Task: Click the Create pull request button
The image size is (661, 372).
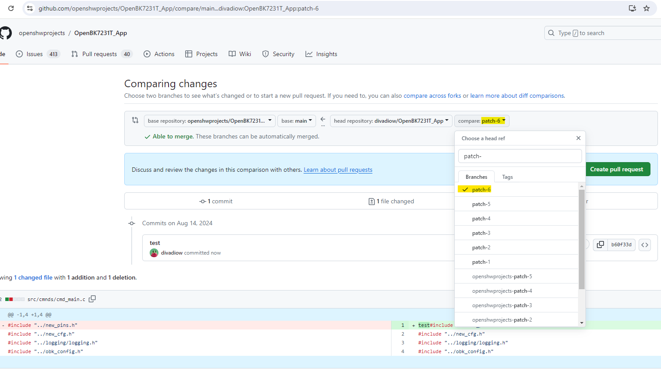Action: (616, 169)
